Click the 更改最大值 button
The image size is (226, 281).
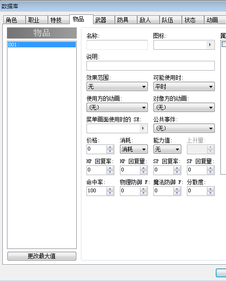pyautogui.click(x=42, y=256)
